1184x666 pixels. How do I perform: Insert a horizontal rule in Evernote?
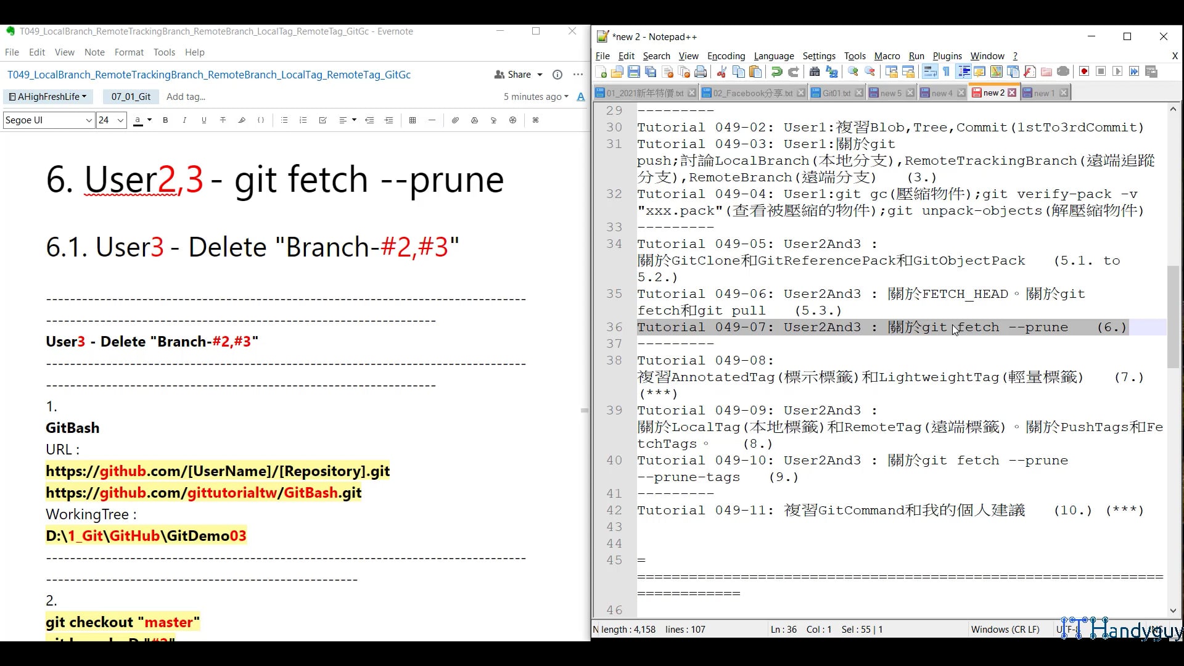pyautogui.click(x=432, y=120)
